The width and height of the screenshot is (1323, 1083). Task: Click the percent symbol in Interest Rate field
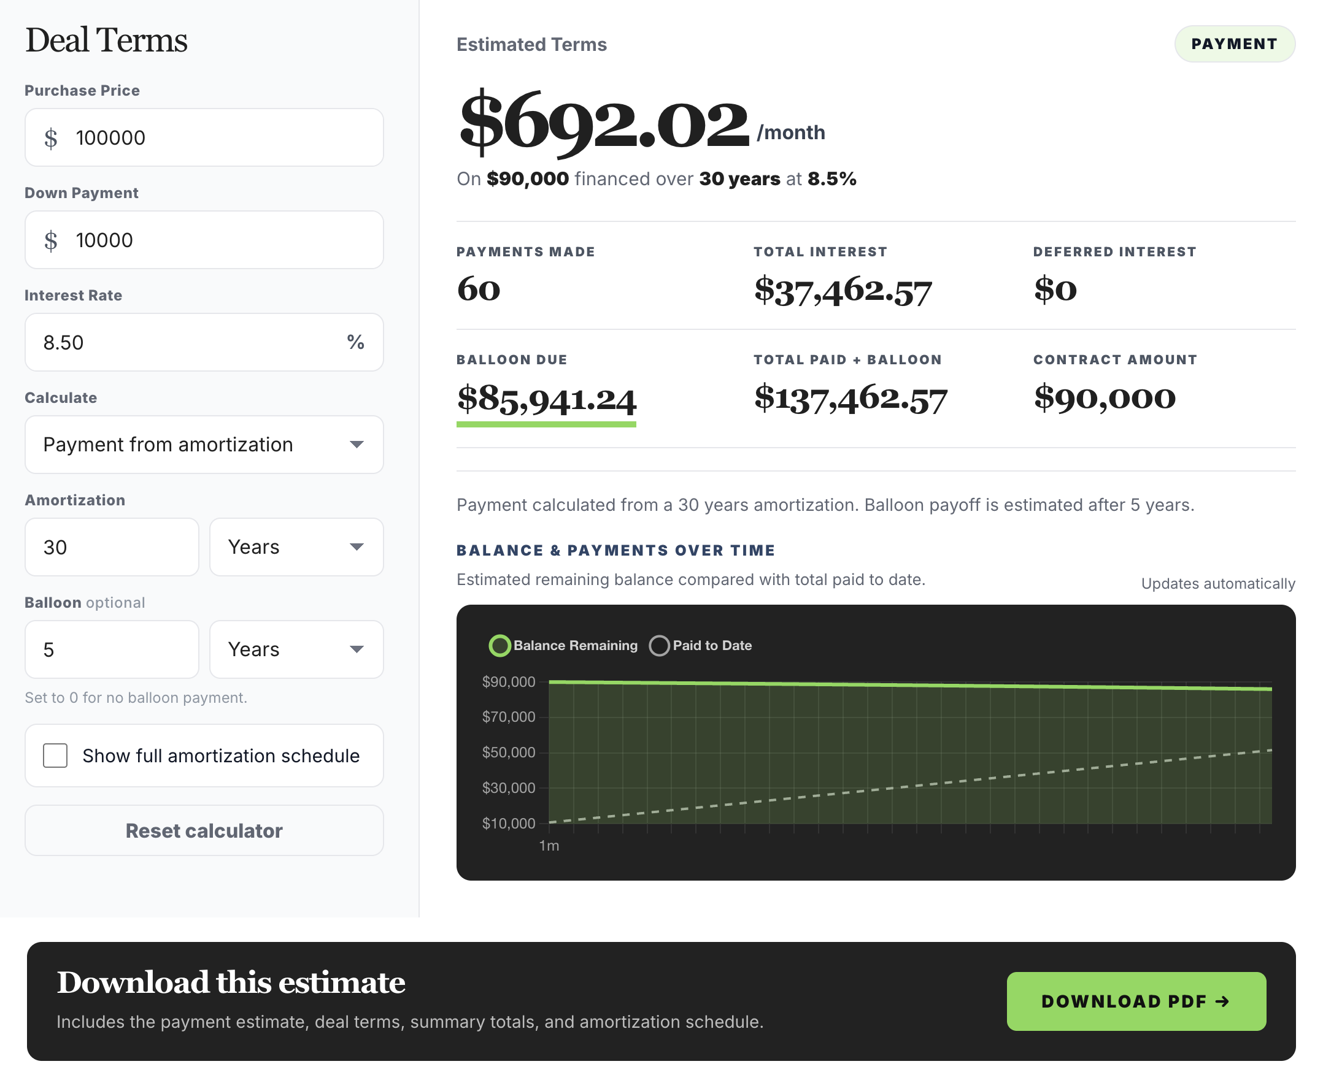click(355, 342)
